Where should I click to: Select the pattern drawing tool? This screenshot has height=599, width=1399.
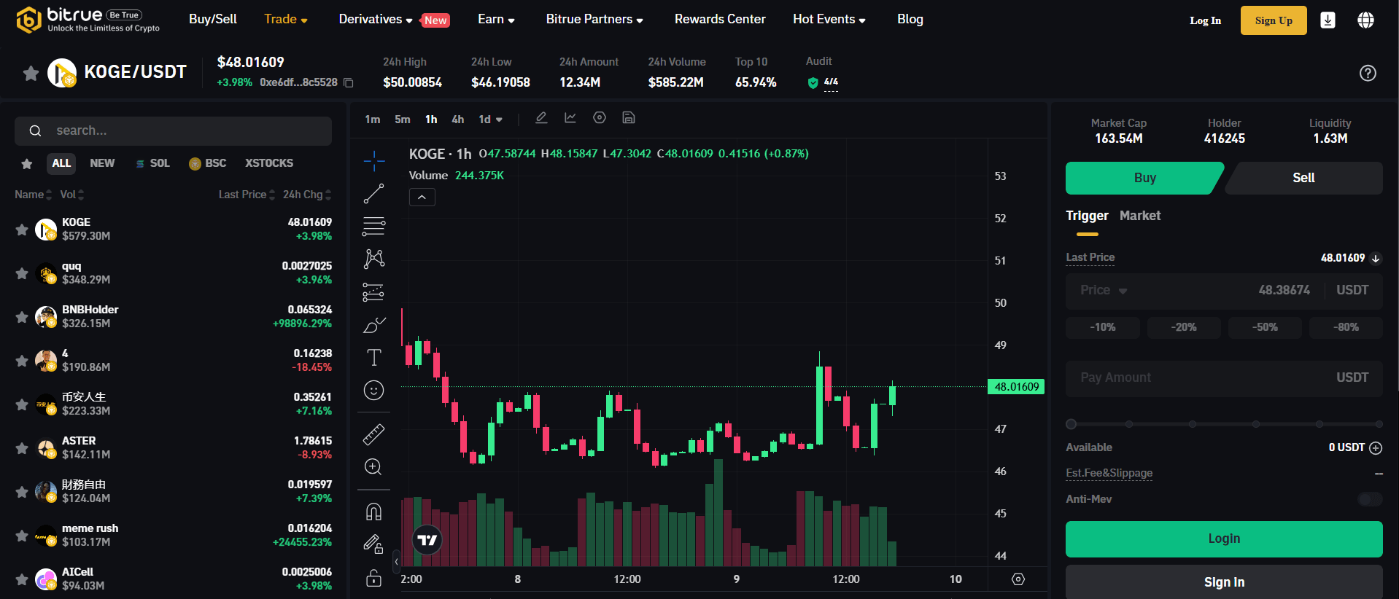(x=373, y=259)
